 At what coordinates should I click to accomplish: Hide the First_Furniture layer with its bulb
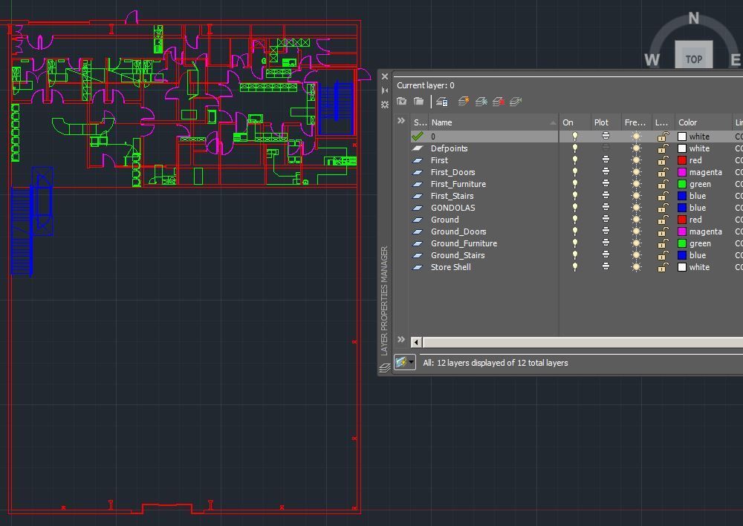point(575,184)
